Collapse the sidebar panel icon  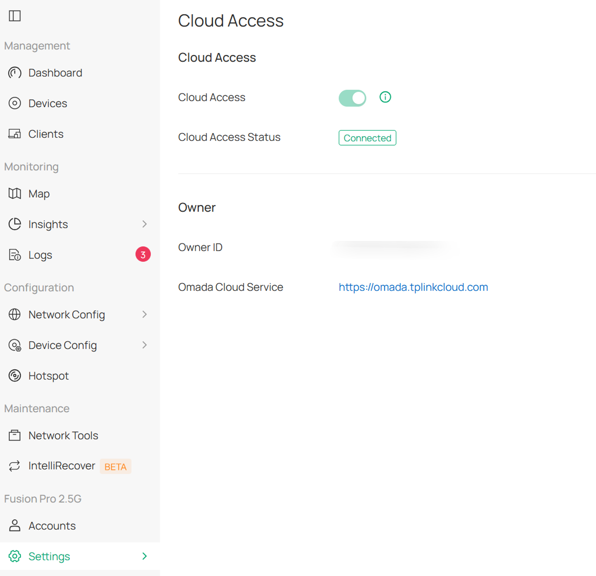[x=15, y=16]
